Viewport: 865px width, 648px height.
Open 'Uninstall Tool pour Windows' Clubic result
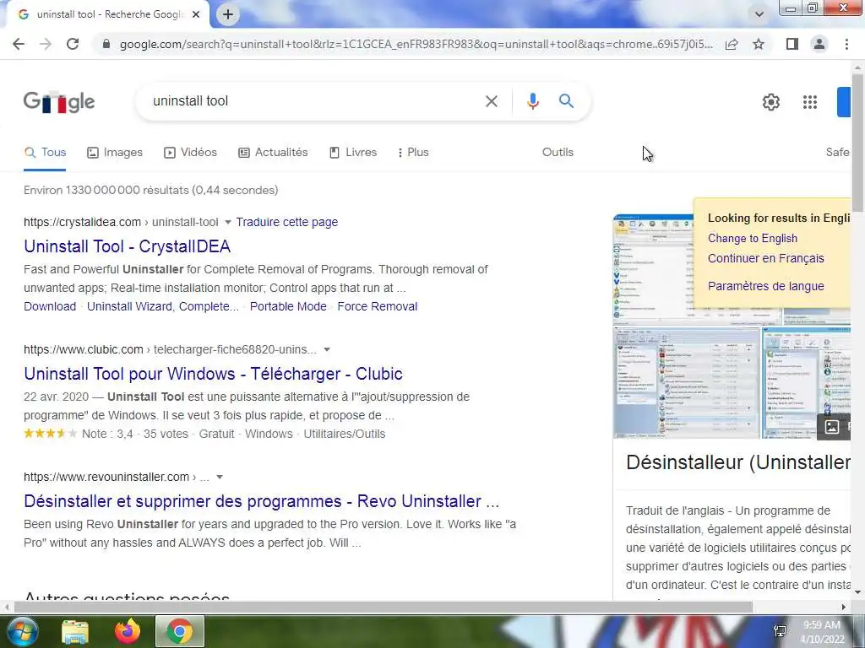(213, 374)
